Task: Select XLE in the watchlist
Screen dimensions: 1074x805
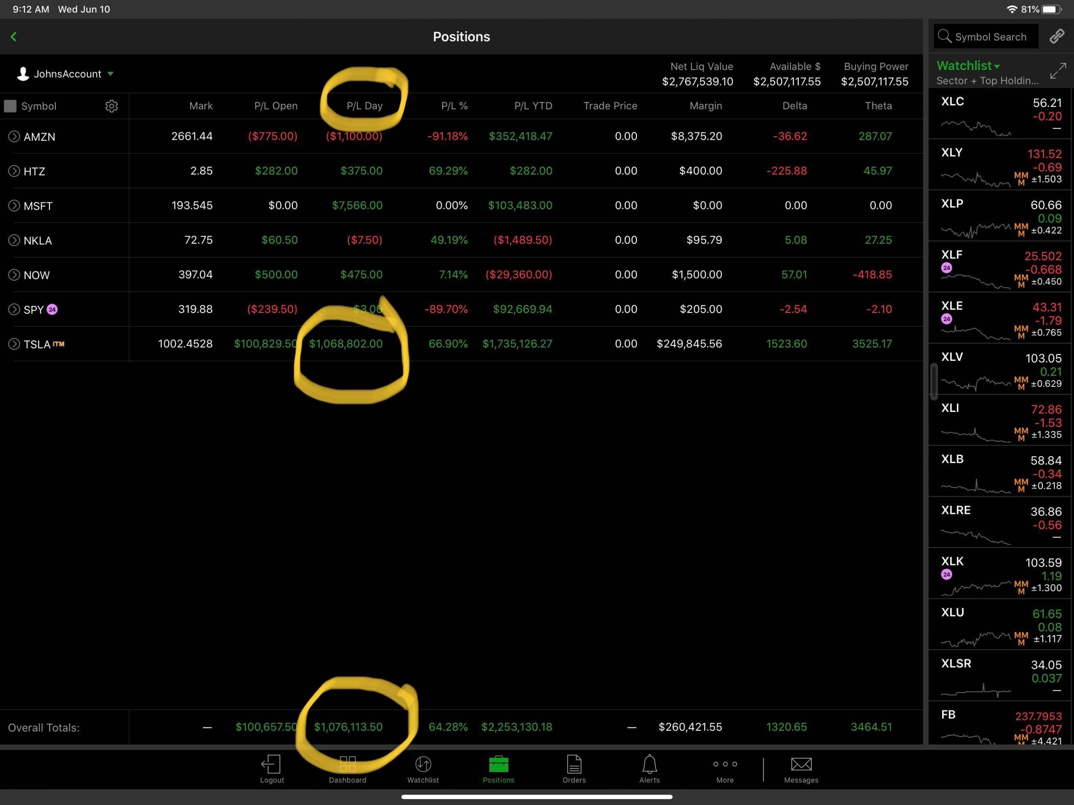Action: click(1001, 318)
